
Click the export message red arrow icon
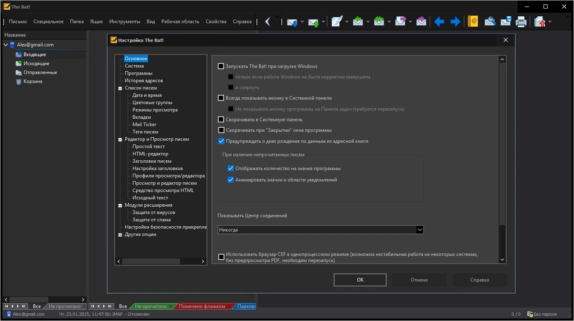pyautogui.click(x=540, y=22)
